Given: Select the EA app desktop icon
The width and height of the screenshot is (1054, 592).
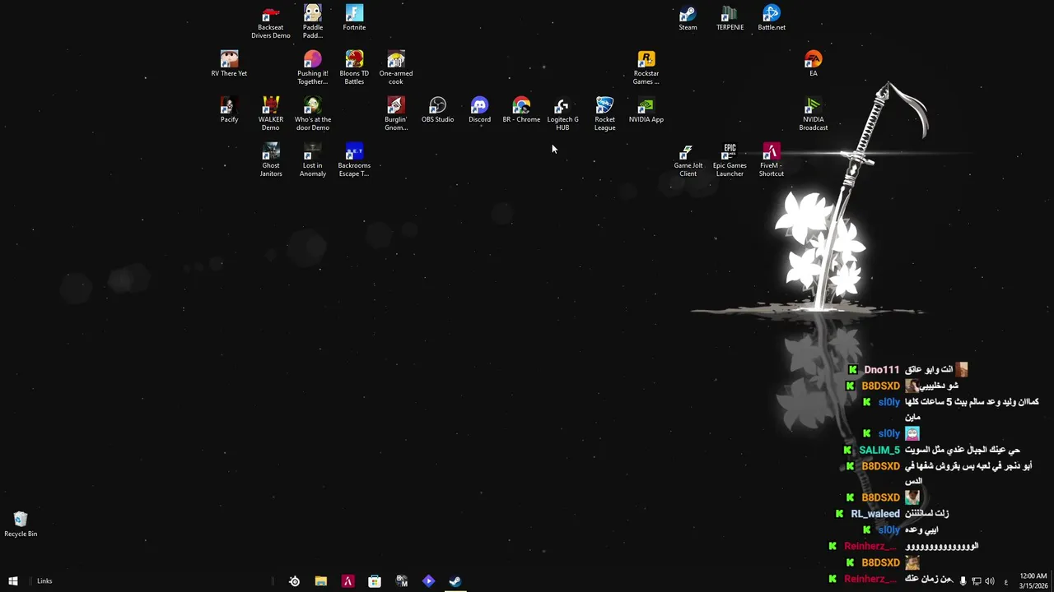Looking at the screenshot, I should click(x=814, y=64).
